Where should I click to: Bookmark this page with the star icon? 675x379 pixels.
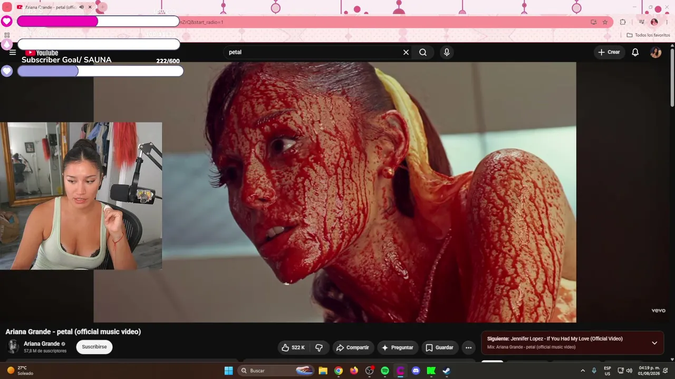coord(605,22)
